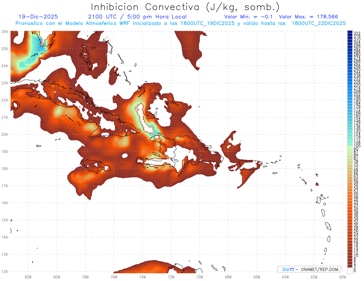This screenshot has height=281, width=364.
Task: Click the 80W longitude label
Action: (x=57, y=277)
